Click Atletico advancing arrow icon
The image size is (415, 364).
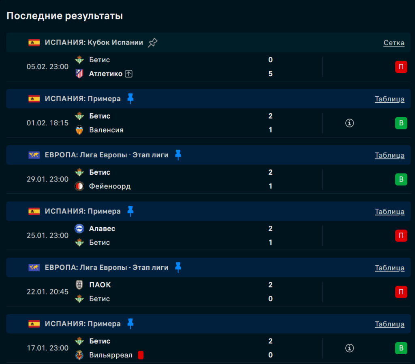(128, 74)
